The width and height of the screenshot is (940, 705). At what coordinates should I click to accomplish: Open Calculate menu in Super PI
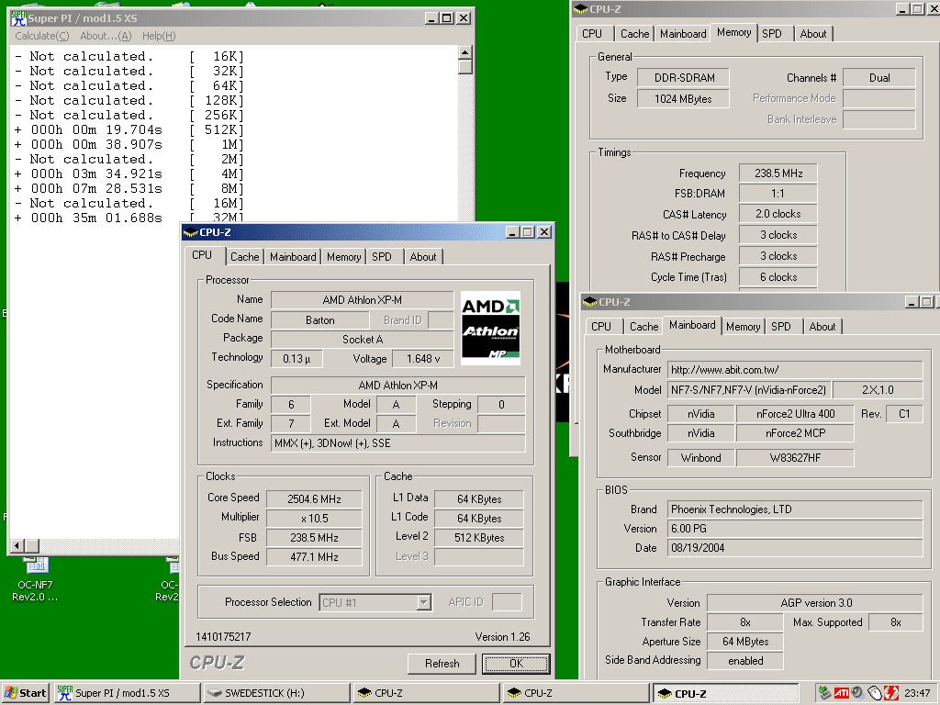point(42,36)
